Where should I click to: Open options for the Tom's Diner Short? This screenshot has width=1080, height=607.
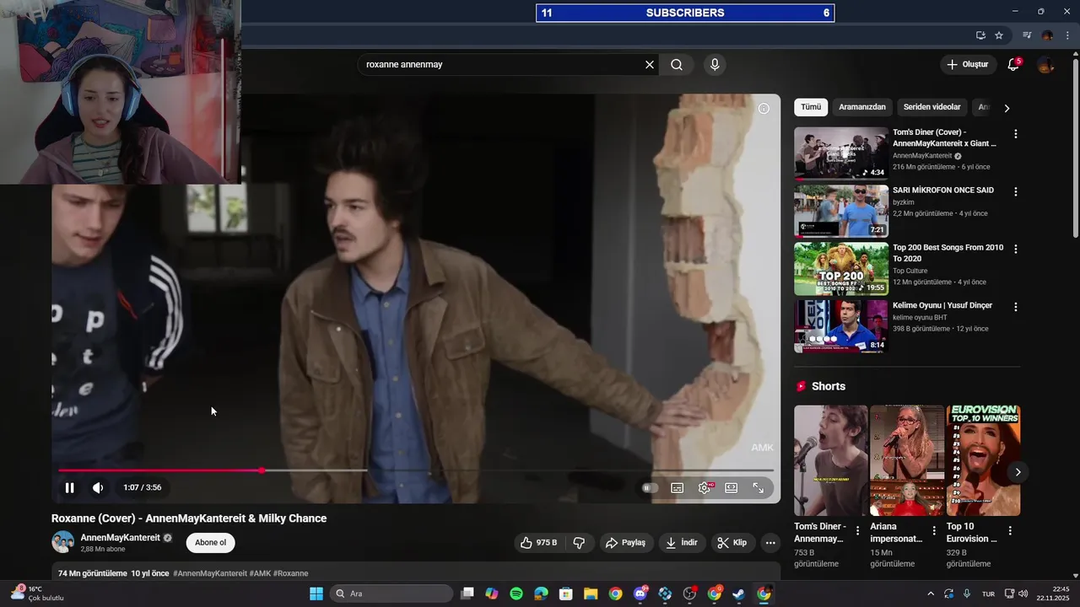click(x=858, y=531)
